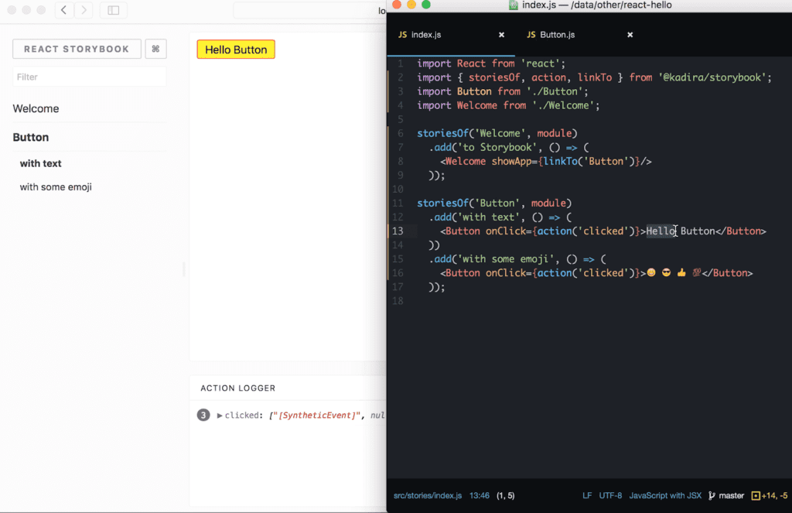
Task: Change the UTF-8 file encoding
Action: pyautogui.click(x=610, y=496)
